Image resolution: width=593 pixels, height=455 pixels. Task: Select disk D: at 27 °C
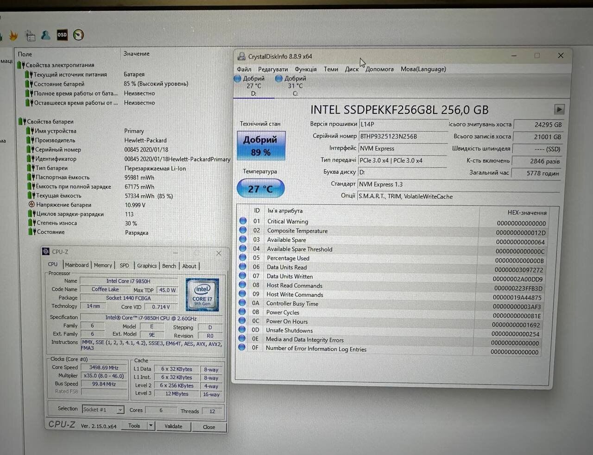pos(253,86)
